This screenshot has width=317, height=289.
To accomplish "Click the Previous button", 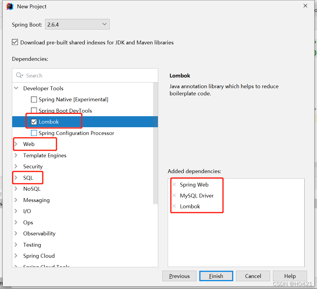I will pyautogui.click(x=179, y=276).
